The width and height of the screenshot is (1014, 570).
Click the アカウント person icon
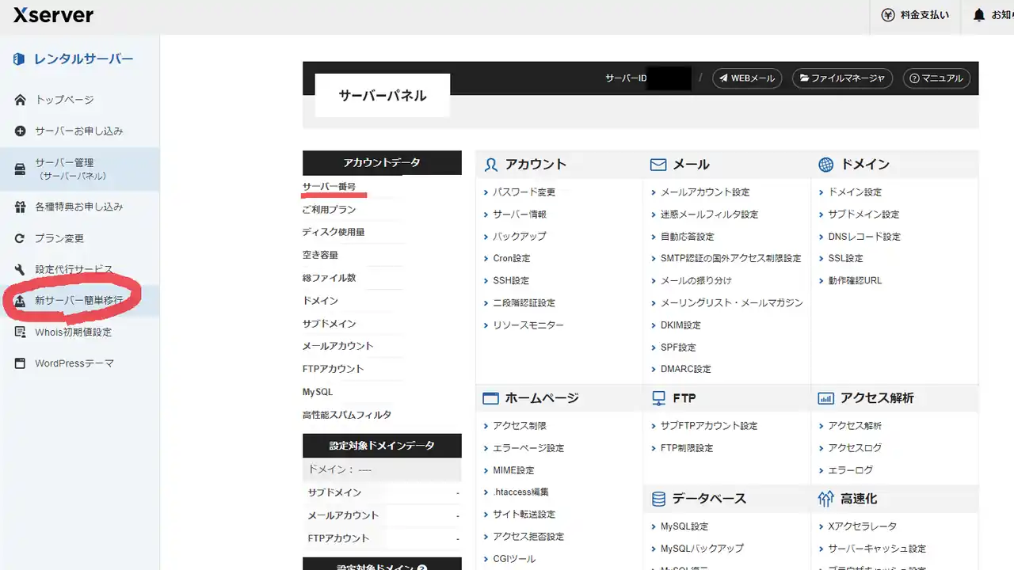pyautogui.click(x=491, y=165)
